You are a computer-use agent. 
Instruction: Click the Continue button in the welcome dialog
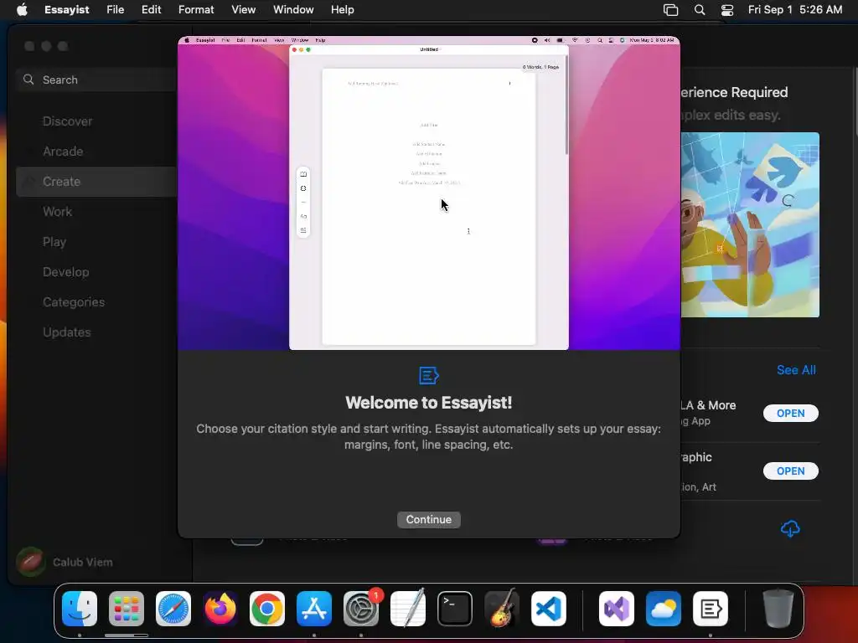click(428, 519)
